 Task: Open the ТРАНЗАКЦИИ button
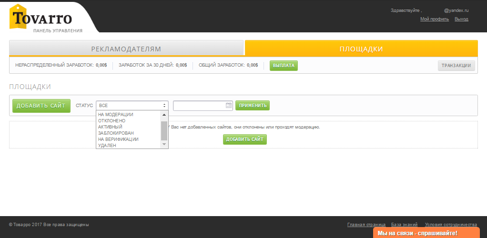pos(456,66)
